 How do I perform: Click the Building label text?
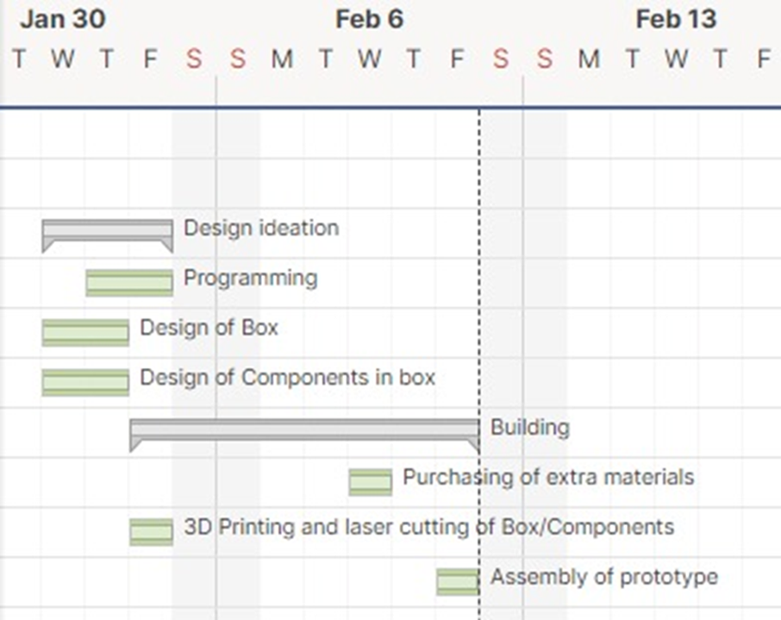[x=530, y=428]
